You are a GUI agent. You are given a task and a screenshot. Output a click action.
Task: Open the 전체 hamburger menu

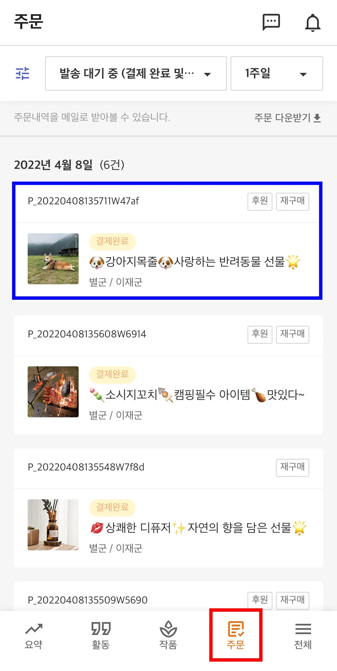point(303,636)
